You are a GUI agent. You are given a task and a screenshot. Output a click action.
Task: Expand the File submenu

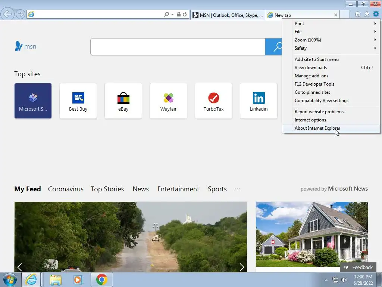pos(331,32)
